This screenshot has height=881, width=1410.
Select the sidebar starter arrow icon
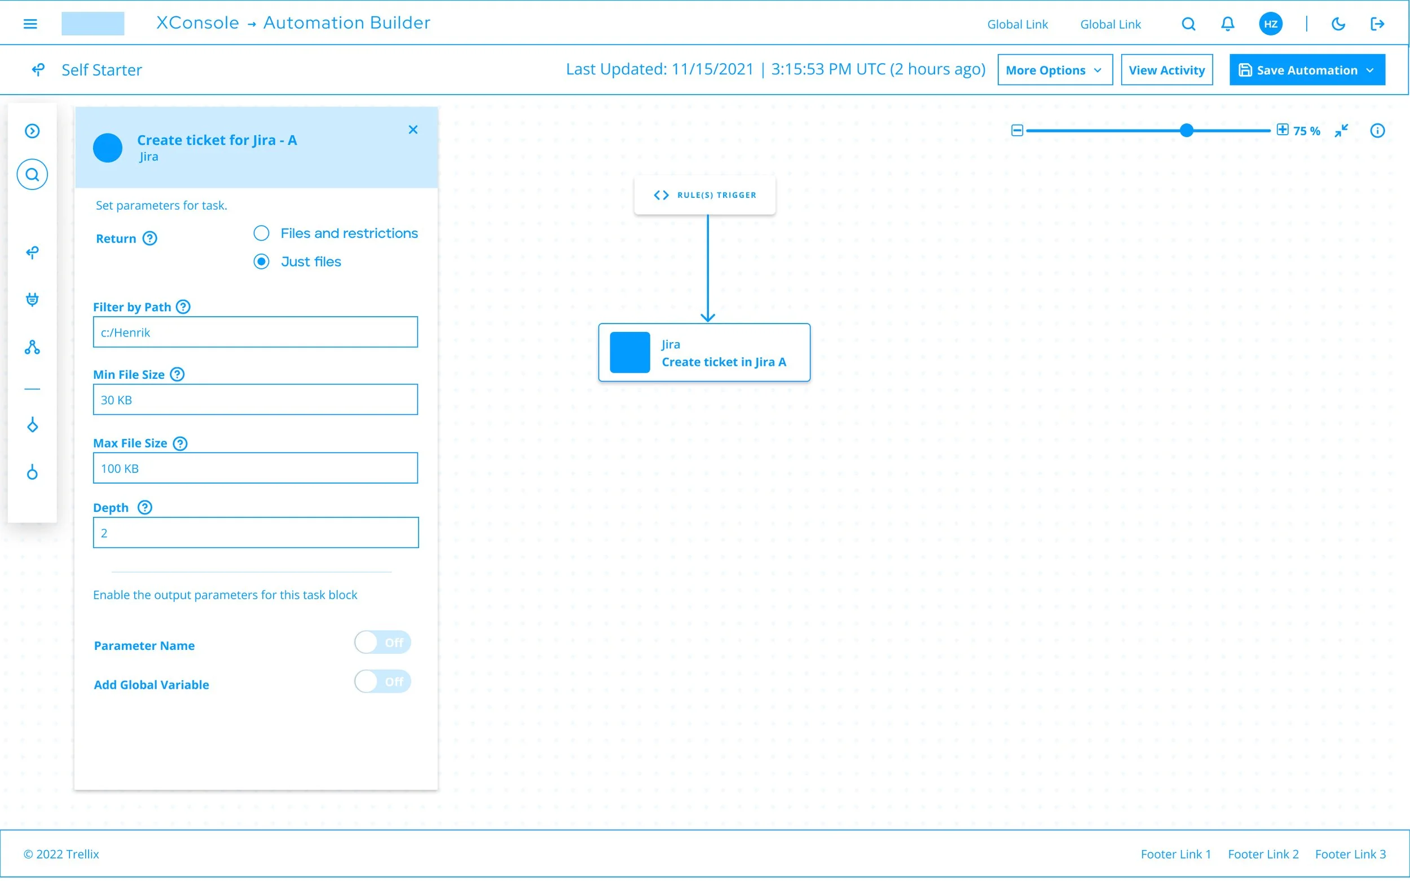point(32,253)
